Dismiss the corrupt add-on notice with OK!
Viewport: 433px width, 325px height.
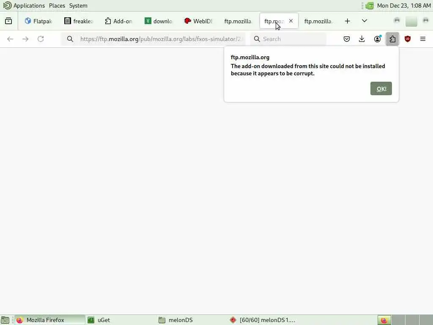[381, 89]
